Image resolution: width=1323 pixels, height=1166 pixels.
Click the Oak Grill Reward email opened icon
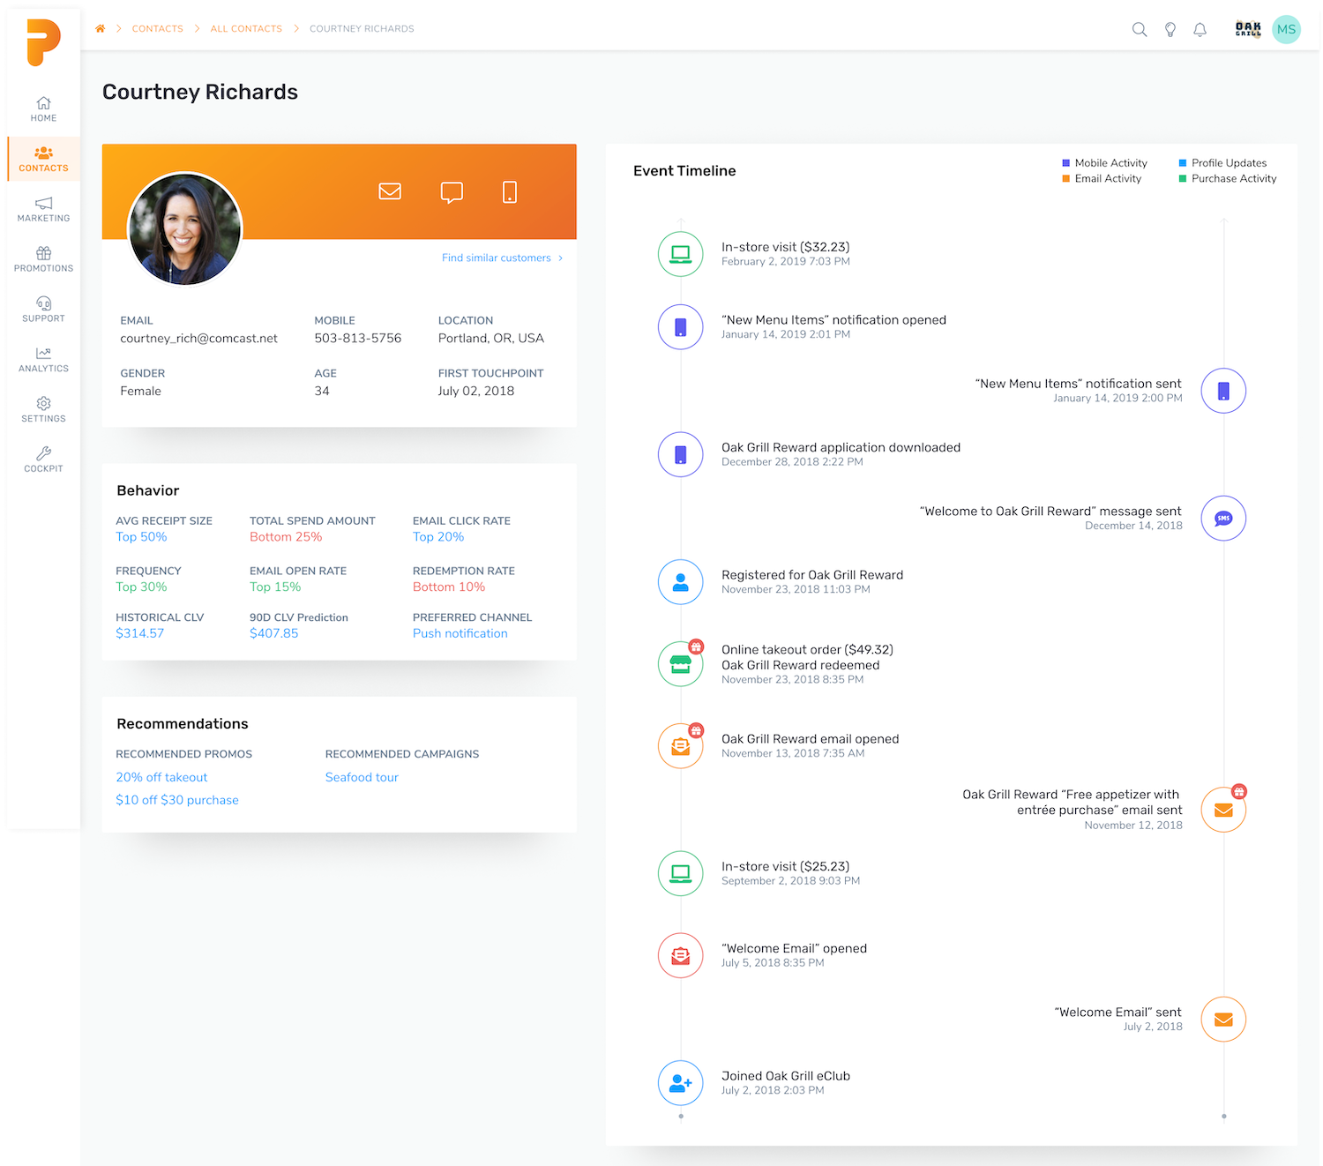coord(681,746)
